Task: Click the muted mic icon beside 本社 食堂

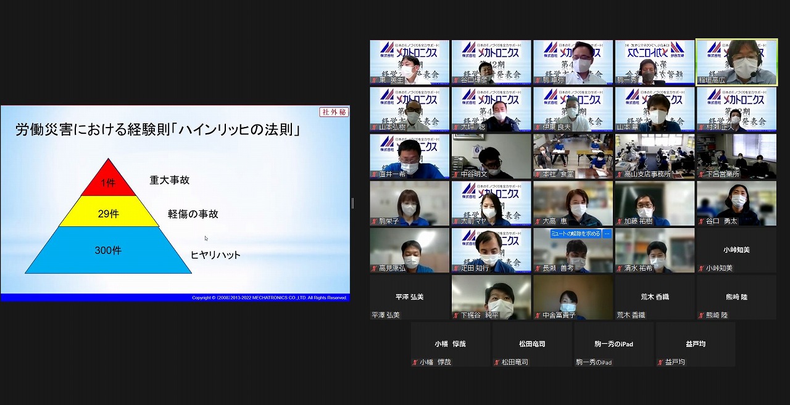Action: 538,174
